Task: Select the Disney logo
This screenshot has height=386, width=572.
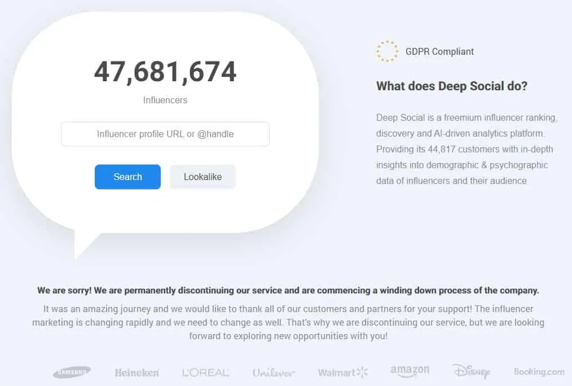Action: click(x=470, y=371)
